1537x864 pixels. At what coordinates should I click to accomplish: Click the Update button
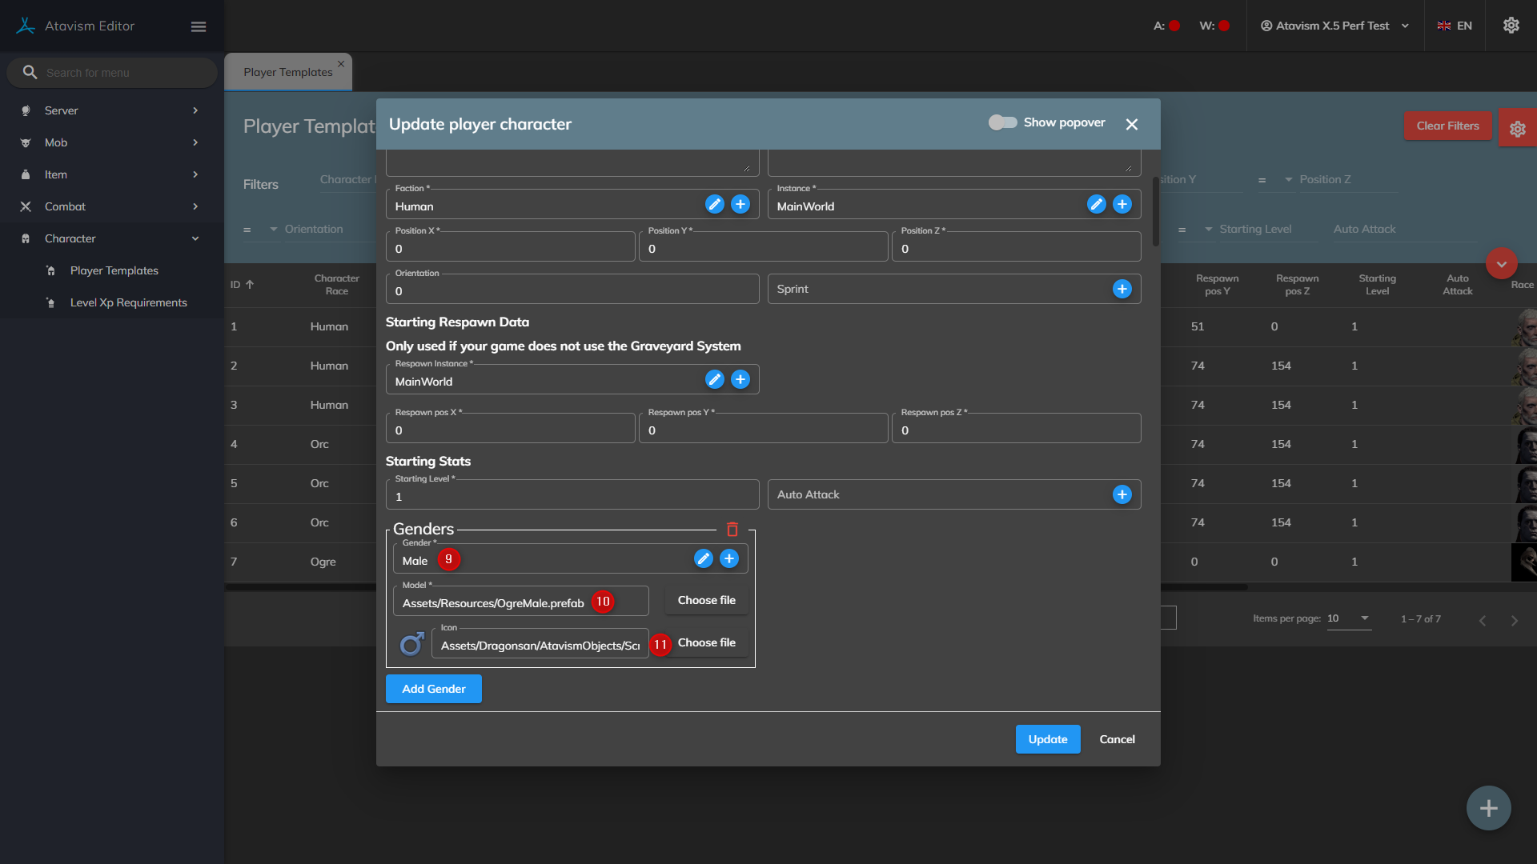click(1047, 739)
